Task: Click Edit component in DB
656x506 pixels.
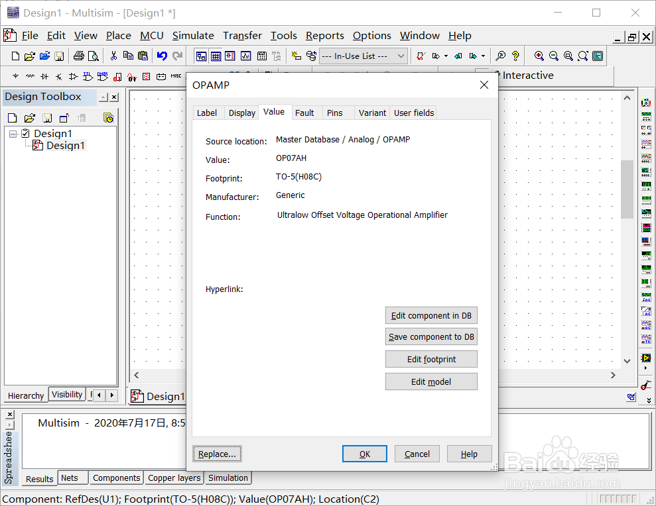Action: pos(431,315)
